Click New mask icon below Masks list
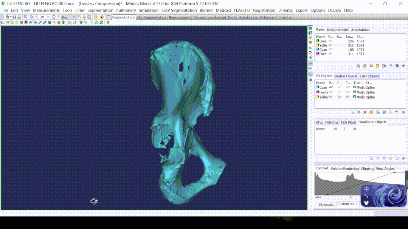Viewport: 408px width, 229px height. (x=358, y=66)
